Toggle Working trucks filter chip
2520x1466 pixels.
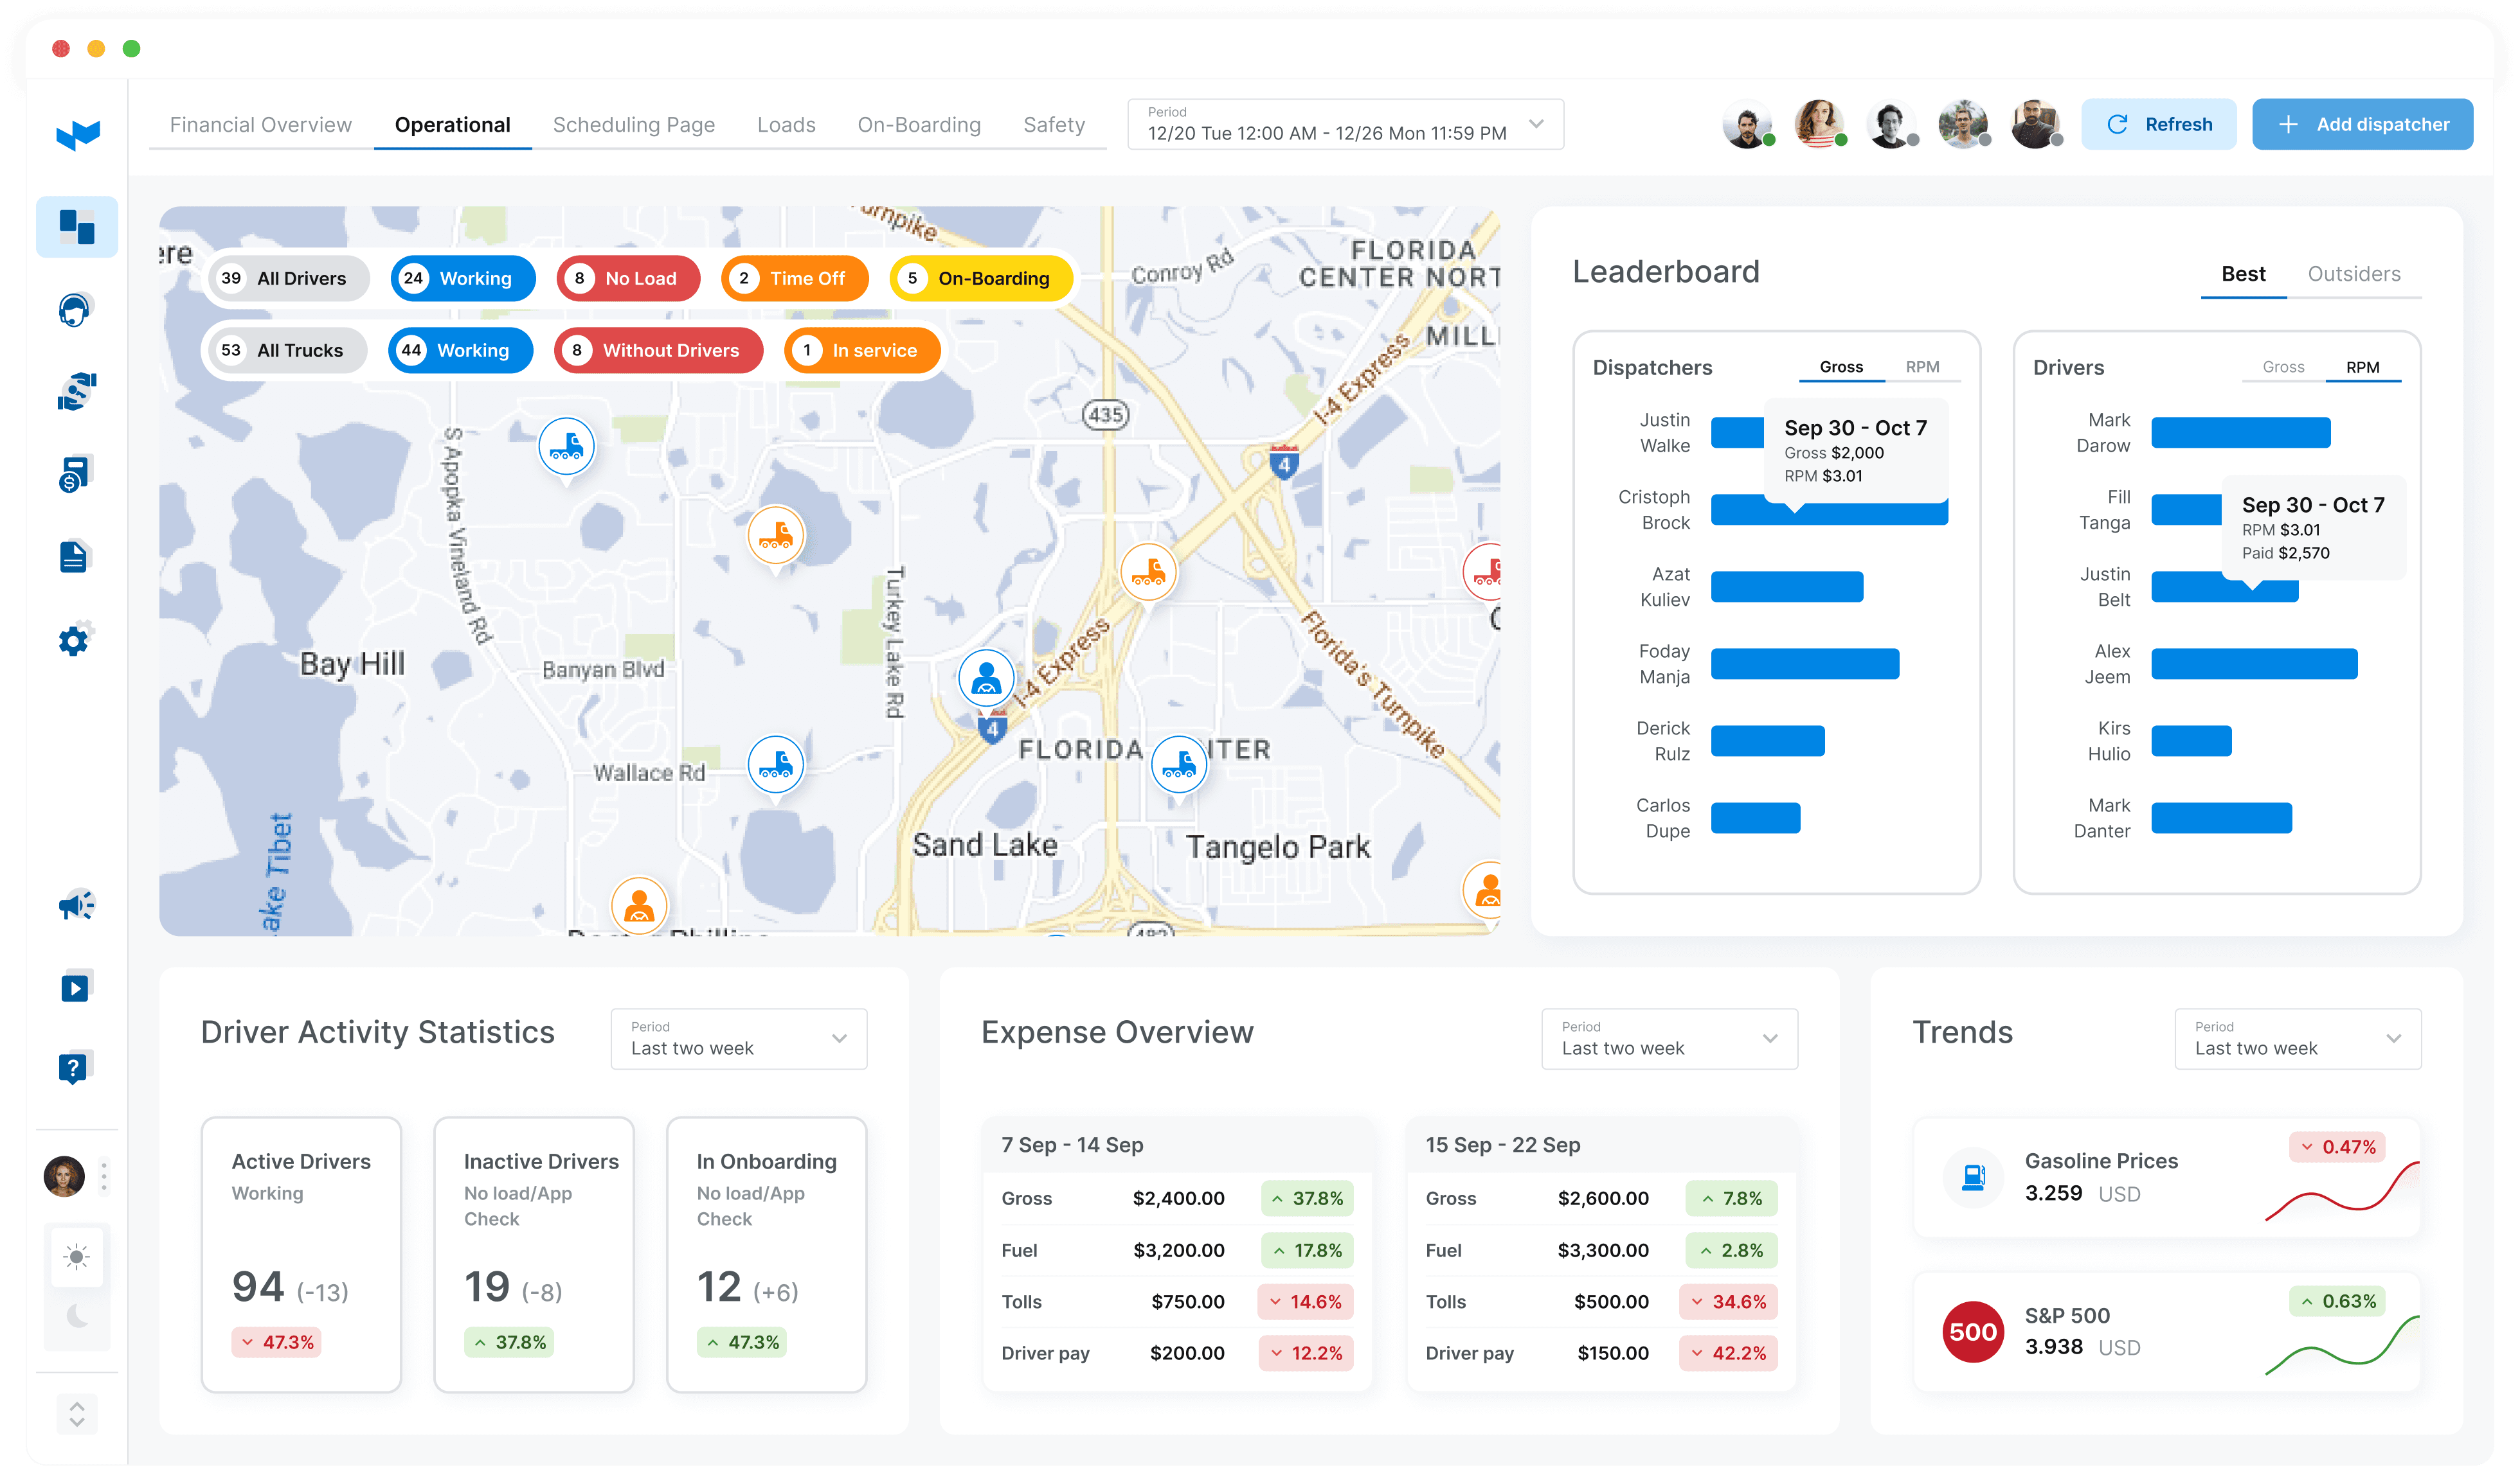(x=460, y=349)
